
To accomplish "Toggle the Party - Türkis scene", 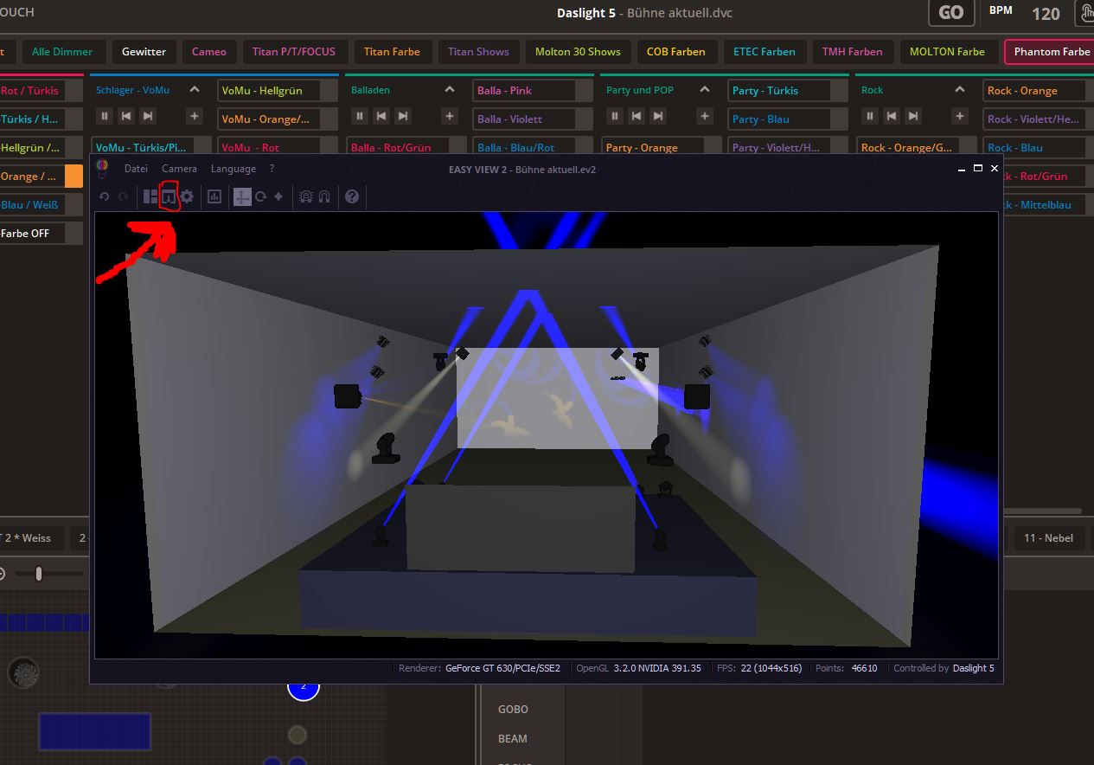I will pos(787,90).
